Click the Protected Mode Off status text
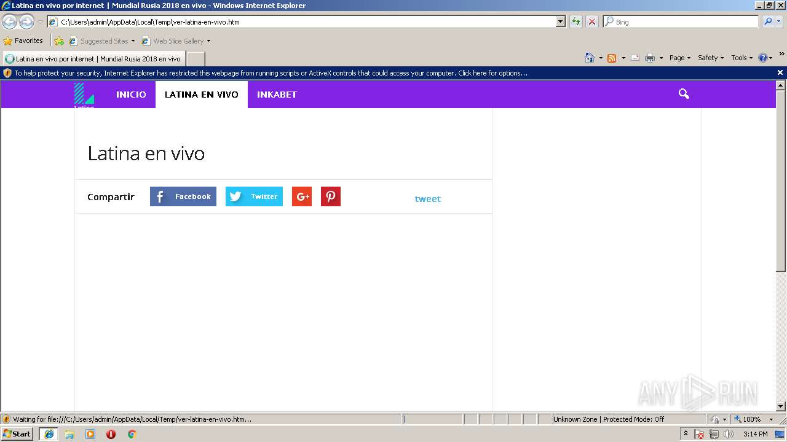 click(633, 419)
